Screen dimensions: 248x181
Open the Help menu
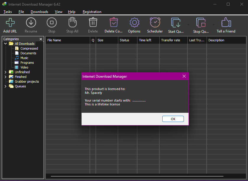tap(72, 12)
